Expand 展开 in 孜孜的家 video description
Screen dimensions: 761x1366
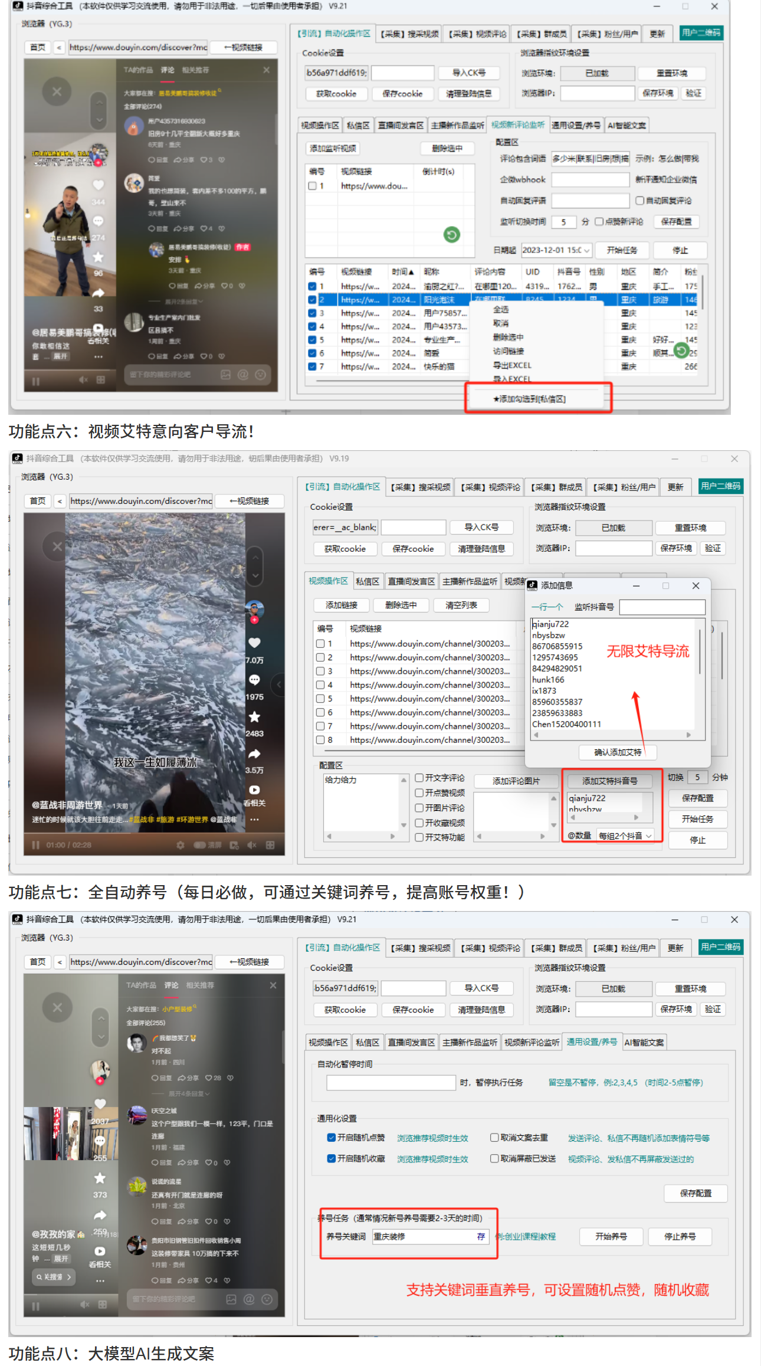(x=61, y=1259)
